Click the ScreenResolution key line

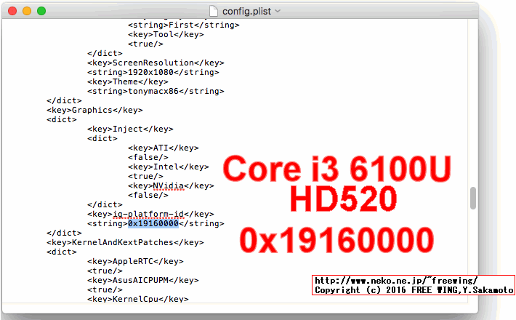coord(156,63)
